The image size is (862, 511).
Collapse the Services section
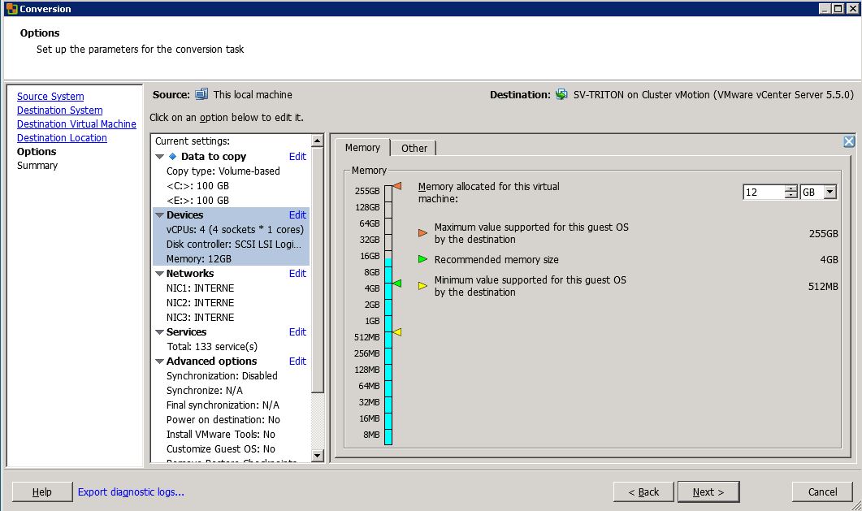(x=159, y=332)
